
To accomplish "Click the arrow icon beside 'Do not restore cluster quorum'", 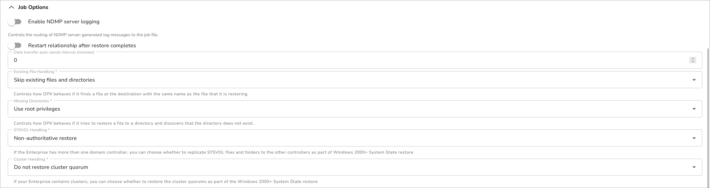I will point(694,167).
